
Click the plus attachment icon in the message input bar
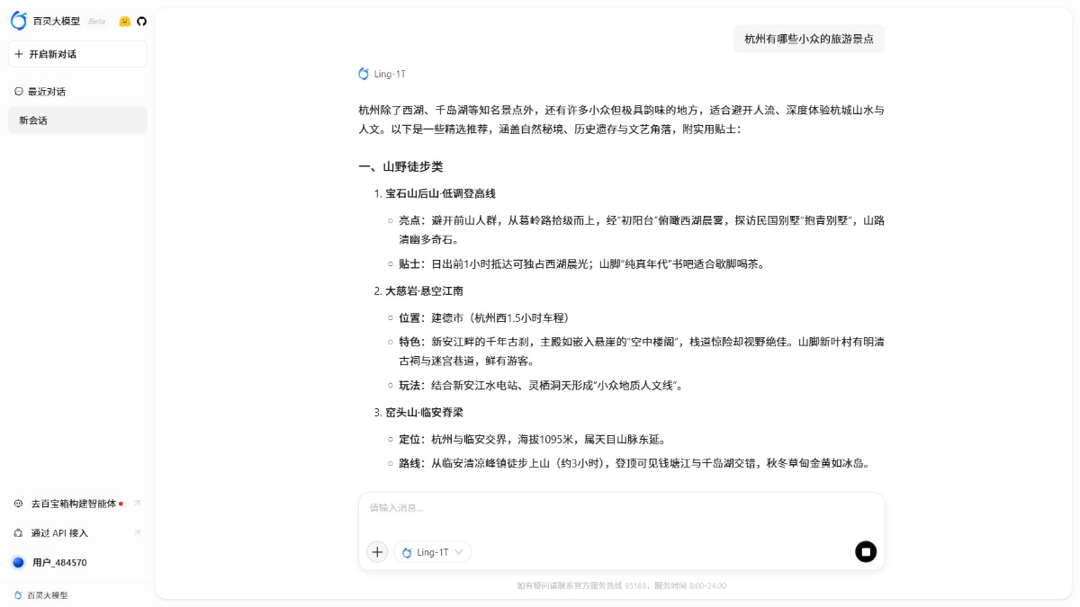click(x=377, y=551)
